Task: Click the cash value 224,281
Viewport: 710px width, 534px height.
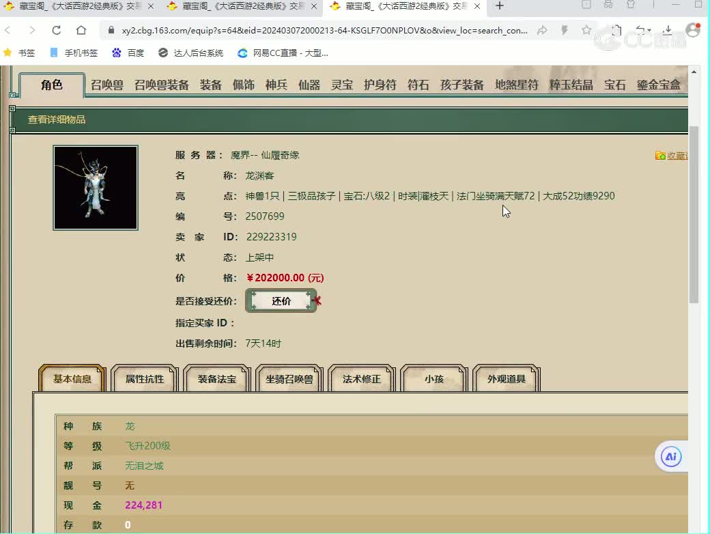Action: pos(143,505)
